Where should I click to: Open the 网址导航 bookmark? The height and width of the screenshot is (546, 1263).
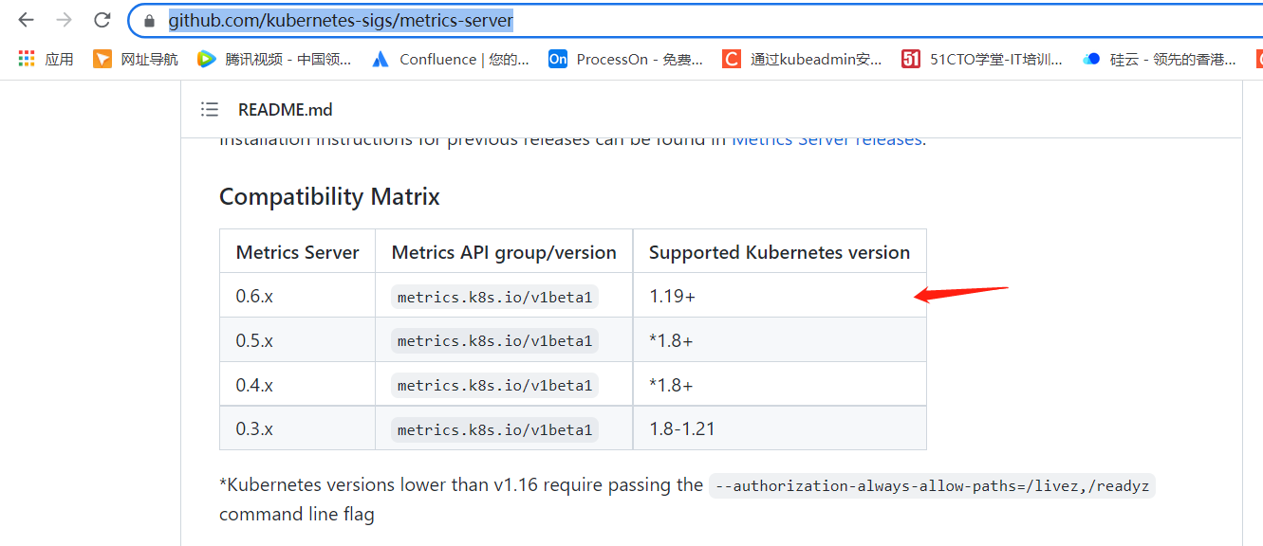(x=136, y=59)
